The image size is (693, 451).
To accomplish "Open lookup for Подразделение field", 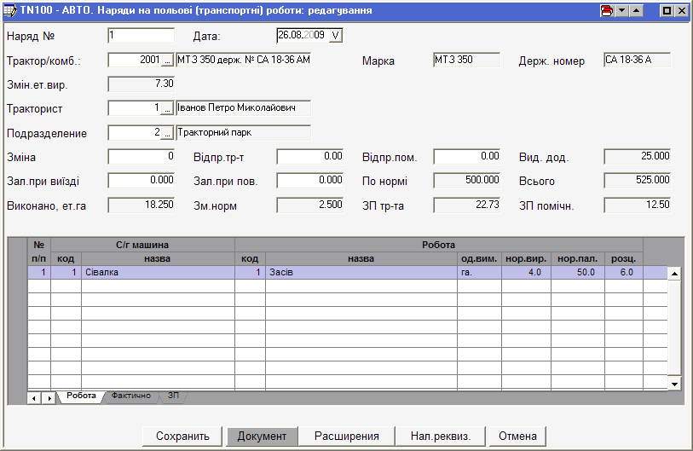I will [x=167, y=133].
